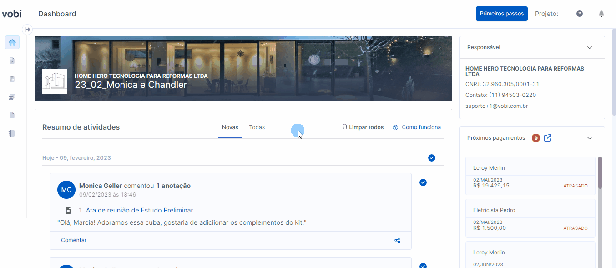Click the date heading Hoje - 09, fevereiro, 2023
Screen dimensions: 616x268
click(76, 158)
